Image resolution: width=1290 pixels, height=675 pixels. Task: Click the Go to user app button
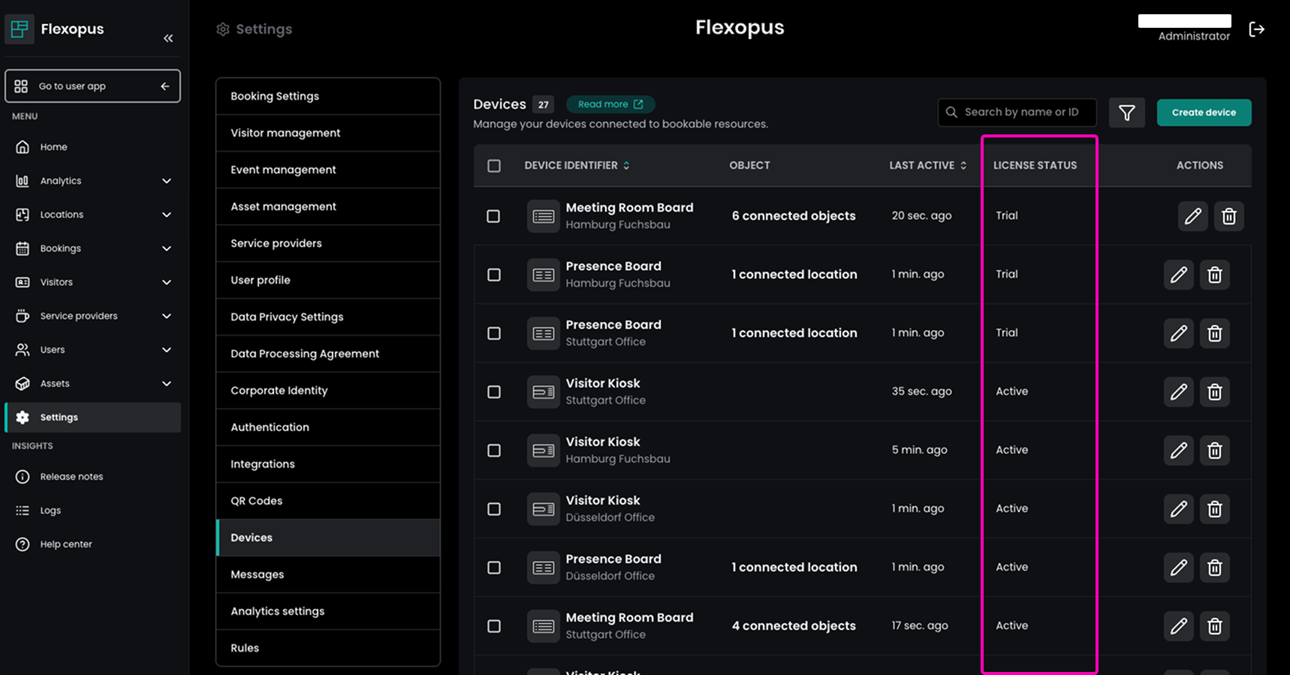click(x=93, y=86)
